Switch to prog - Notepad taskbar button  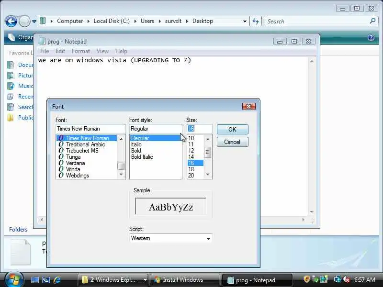257,280
